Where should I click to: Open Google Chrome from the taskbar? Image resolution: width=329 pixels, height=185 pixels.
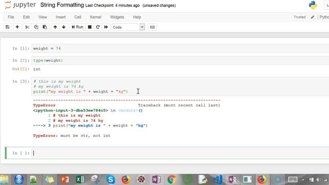click(172, 179)
